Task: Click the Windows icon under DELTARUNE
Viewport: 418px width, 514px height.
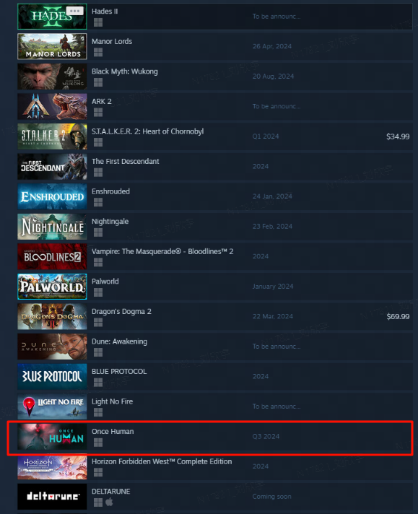Action: 98,502
